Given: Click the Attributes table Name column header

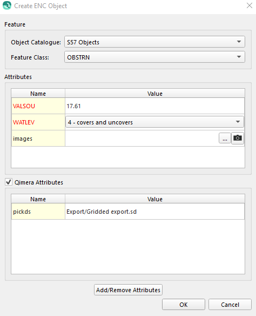Looking at the screenshot, I should coord(38,93).
